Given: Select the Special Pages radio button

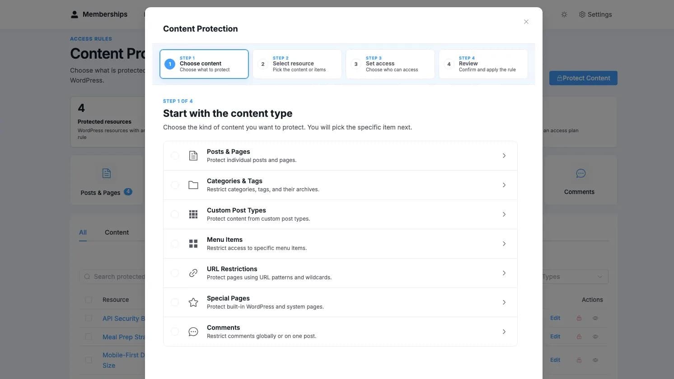Looking at the screenshot, I should tap(175, 302).
